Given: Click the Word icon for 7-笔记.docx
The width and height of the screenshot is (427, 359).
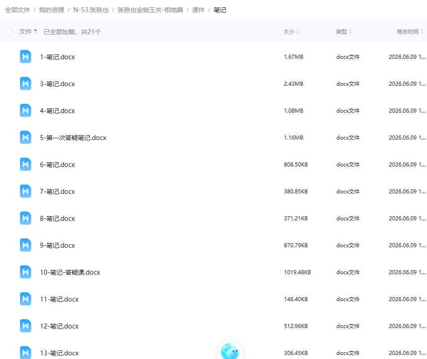Looking at the screenshot, I should click(25, 192).
